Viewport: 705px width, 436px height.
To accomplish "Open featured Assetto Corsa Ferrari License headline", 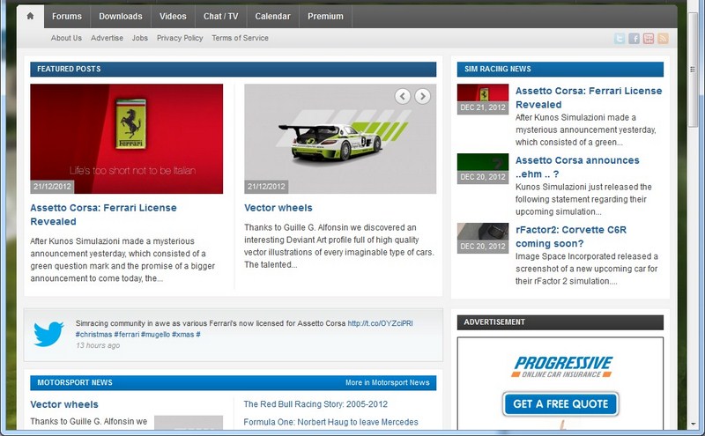I will pos(103,214).
